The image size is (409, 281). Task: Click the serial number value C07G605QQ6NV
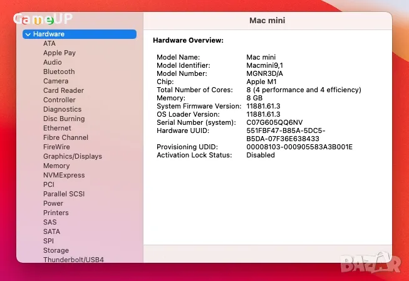[x=274, y=122]
